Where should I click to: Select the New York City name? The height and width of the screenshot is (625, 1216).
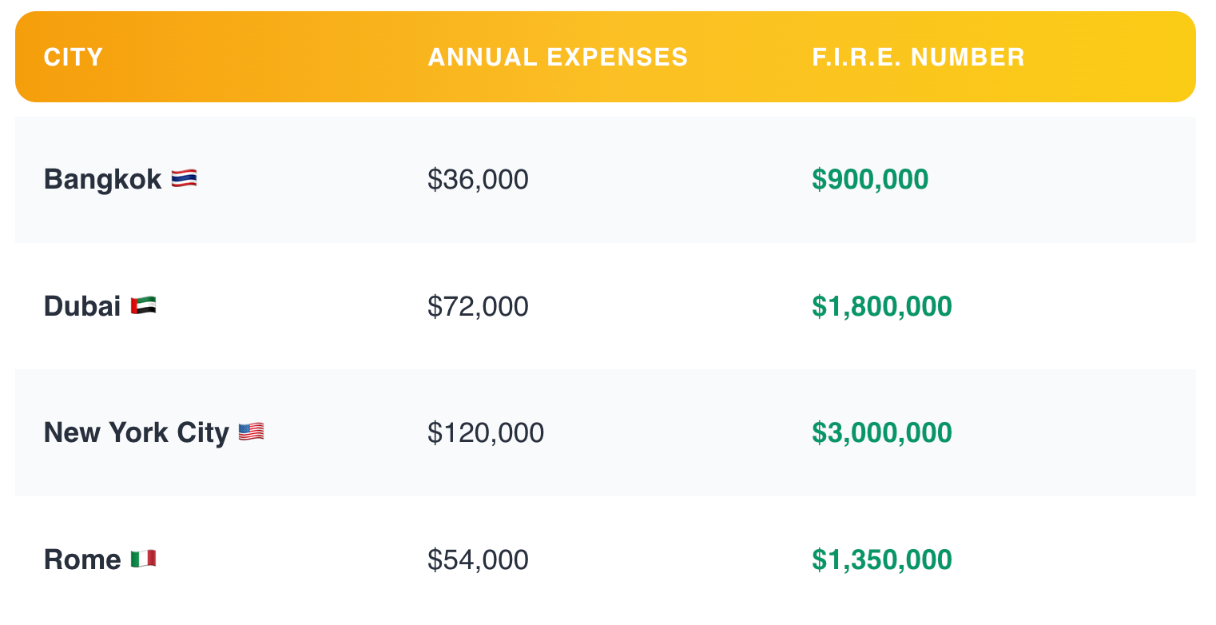pos(136,432)
